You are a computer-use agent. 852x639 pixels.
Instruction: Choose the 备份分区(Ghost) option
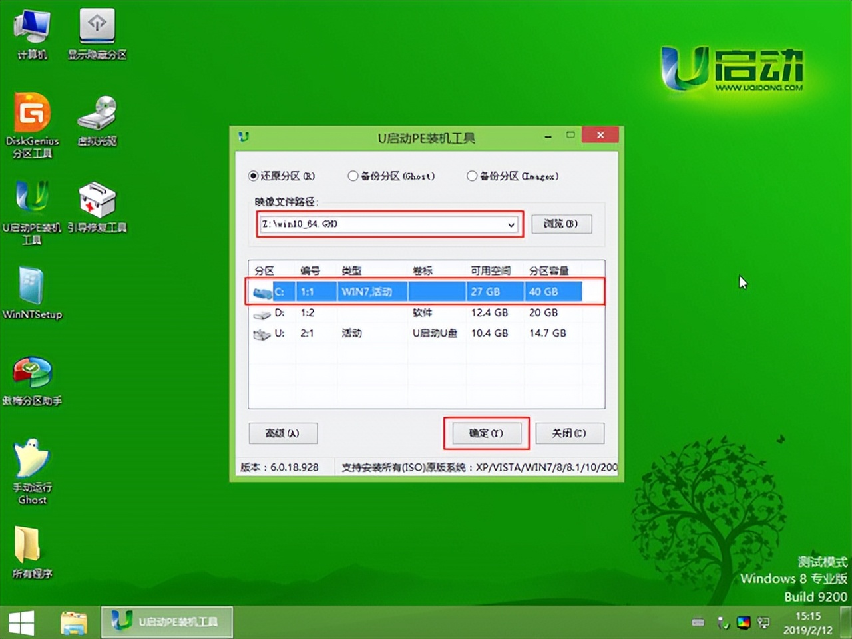pos(353,176)
